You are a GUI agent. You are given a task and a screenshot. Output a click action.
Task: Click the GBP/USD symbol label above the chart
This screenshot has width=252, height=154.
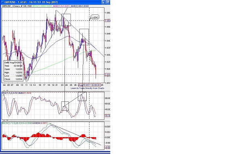6,6
